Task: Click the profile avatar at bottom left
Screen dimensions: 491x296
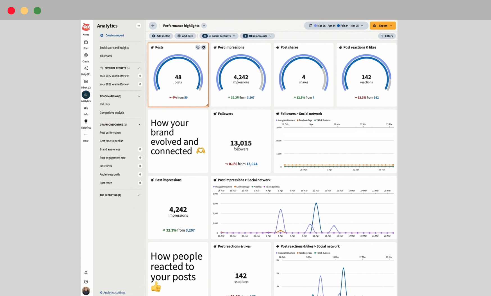Action: click(86, 291)
